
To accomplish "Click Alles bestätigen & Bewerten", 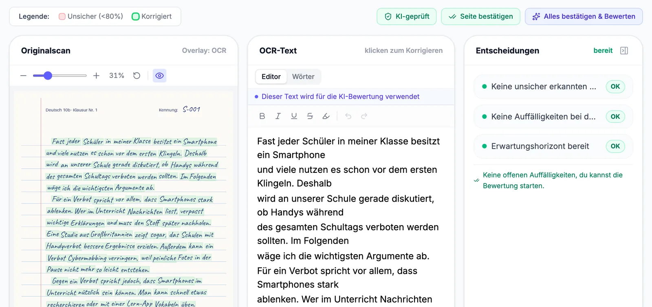I will point(584,17).
